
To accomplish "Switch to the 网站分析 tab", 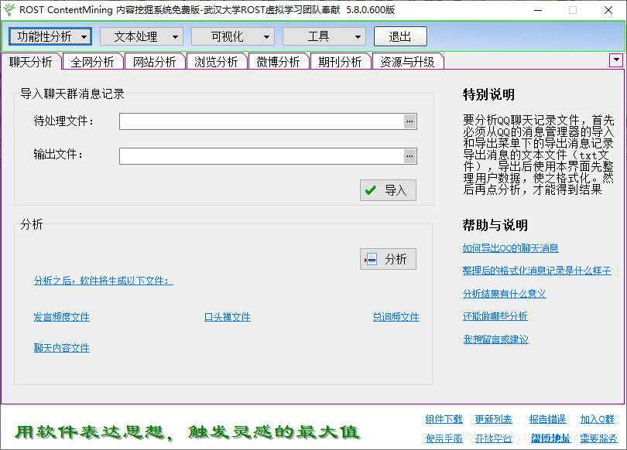I will (x=155, y=62).
